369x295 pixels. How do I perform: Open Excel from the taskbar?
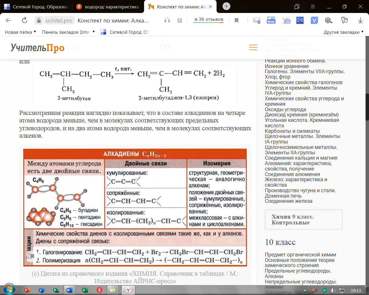[x=85, y=290]
